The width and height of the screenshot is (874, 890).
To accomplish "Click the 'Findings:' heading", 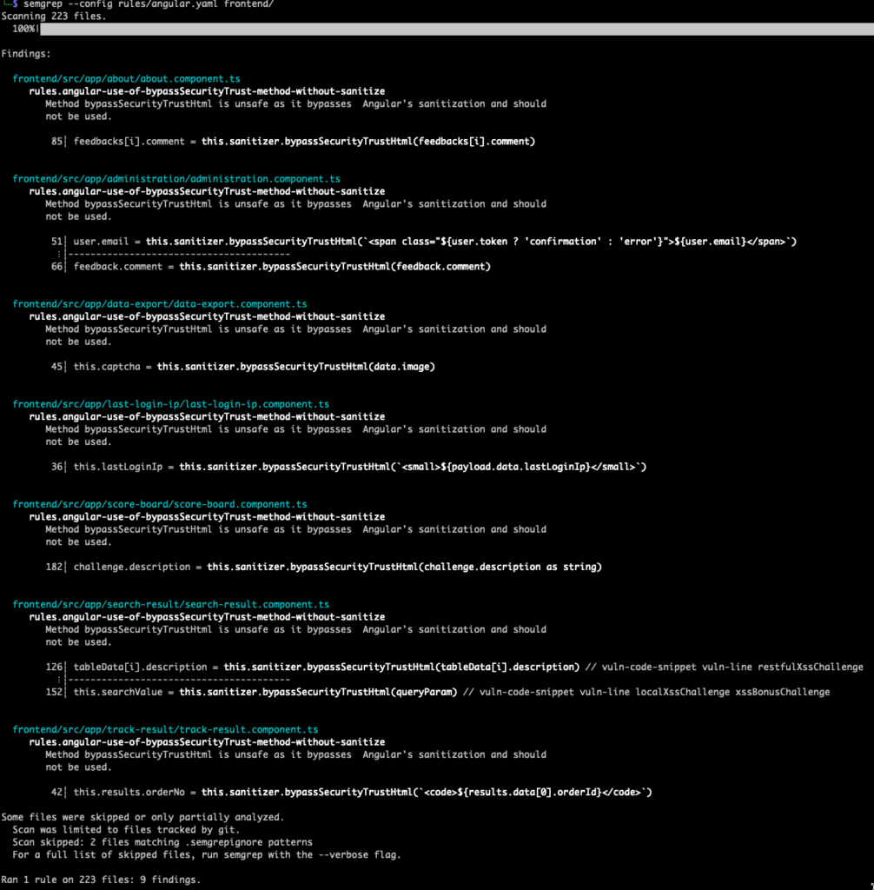I will (26, 54).
